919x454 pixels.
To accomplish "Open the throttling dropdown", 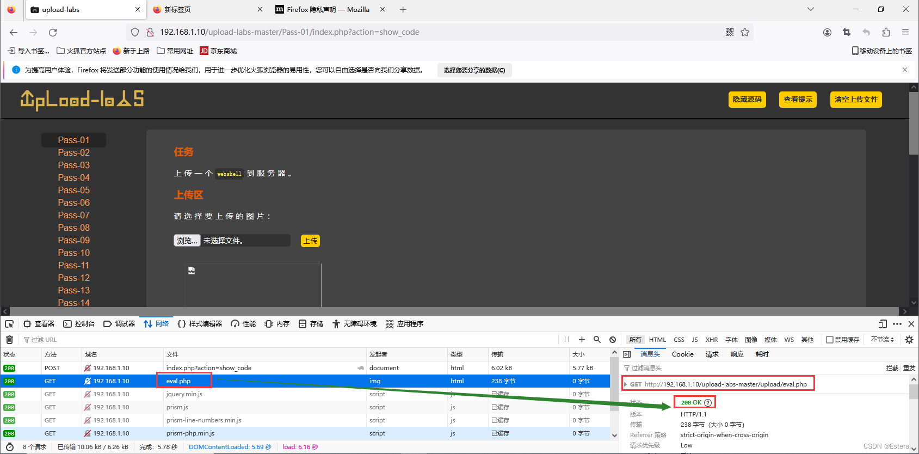I will (x=883, y=339).
